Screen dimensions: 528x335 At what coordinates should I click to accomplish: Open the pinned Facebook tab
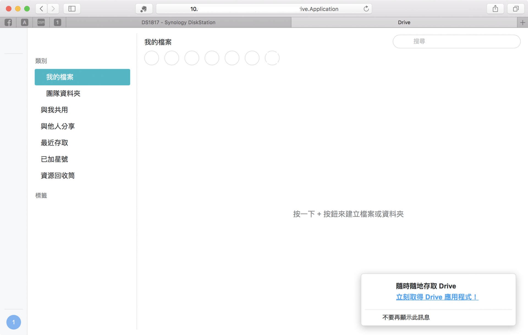8,23
